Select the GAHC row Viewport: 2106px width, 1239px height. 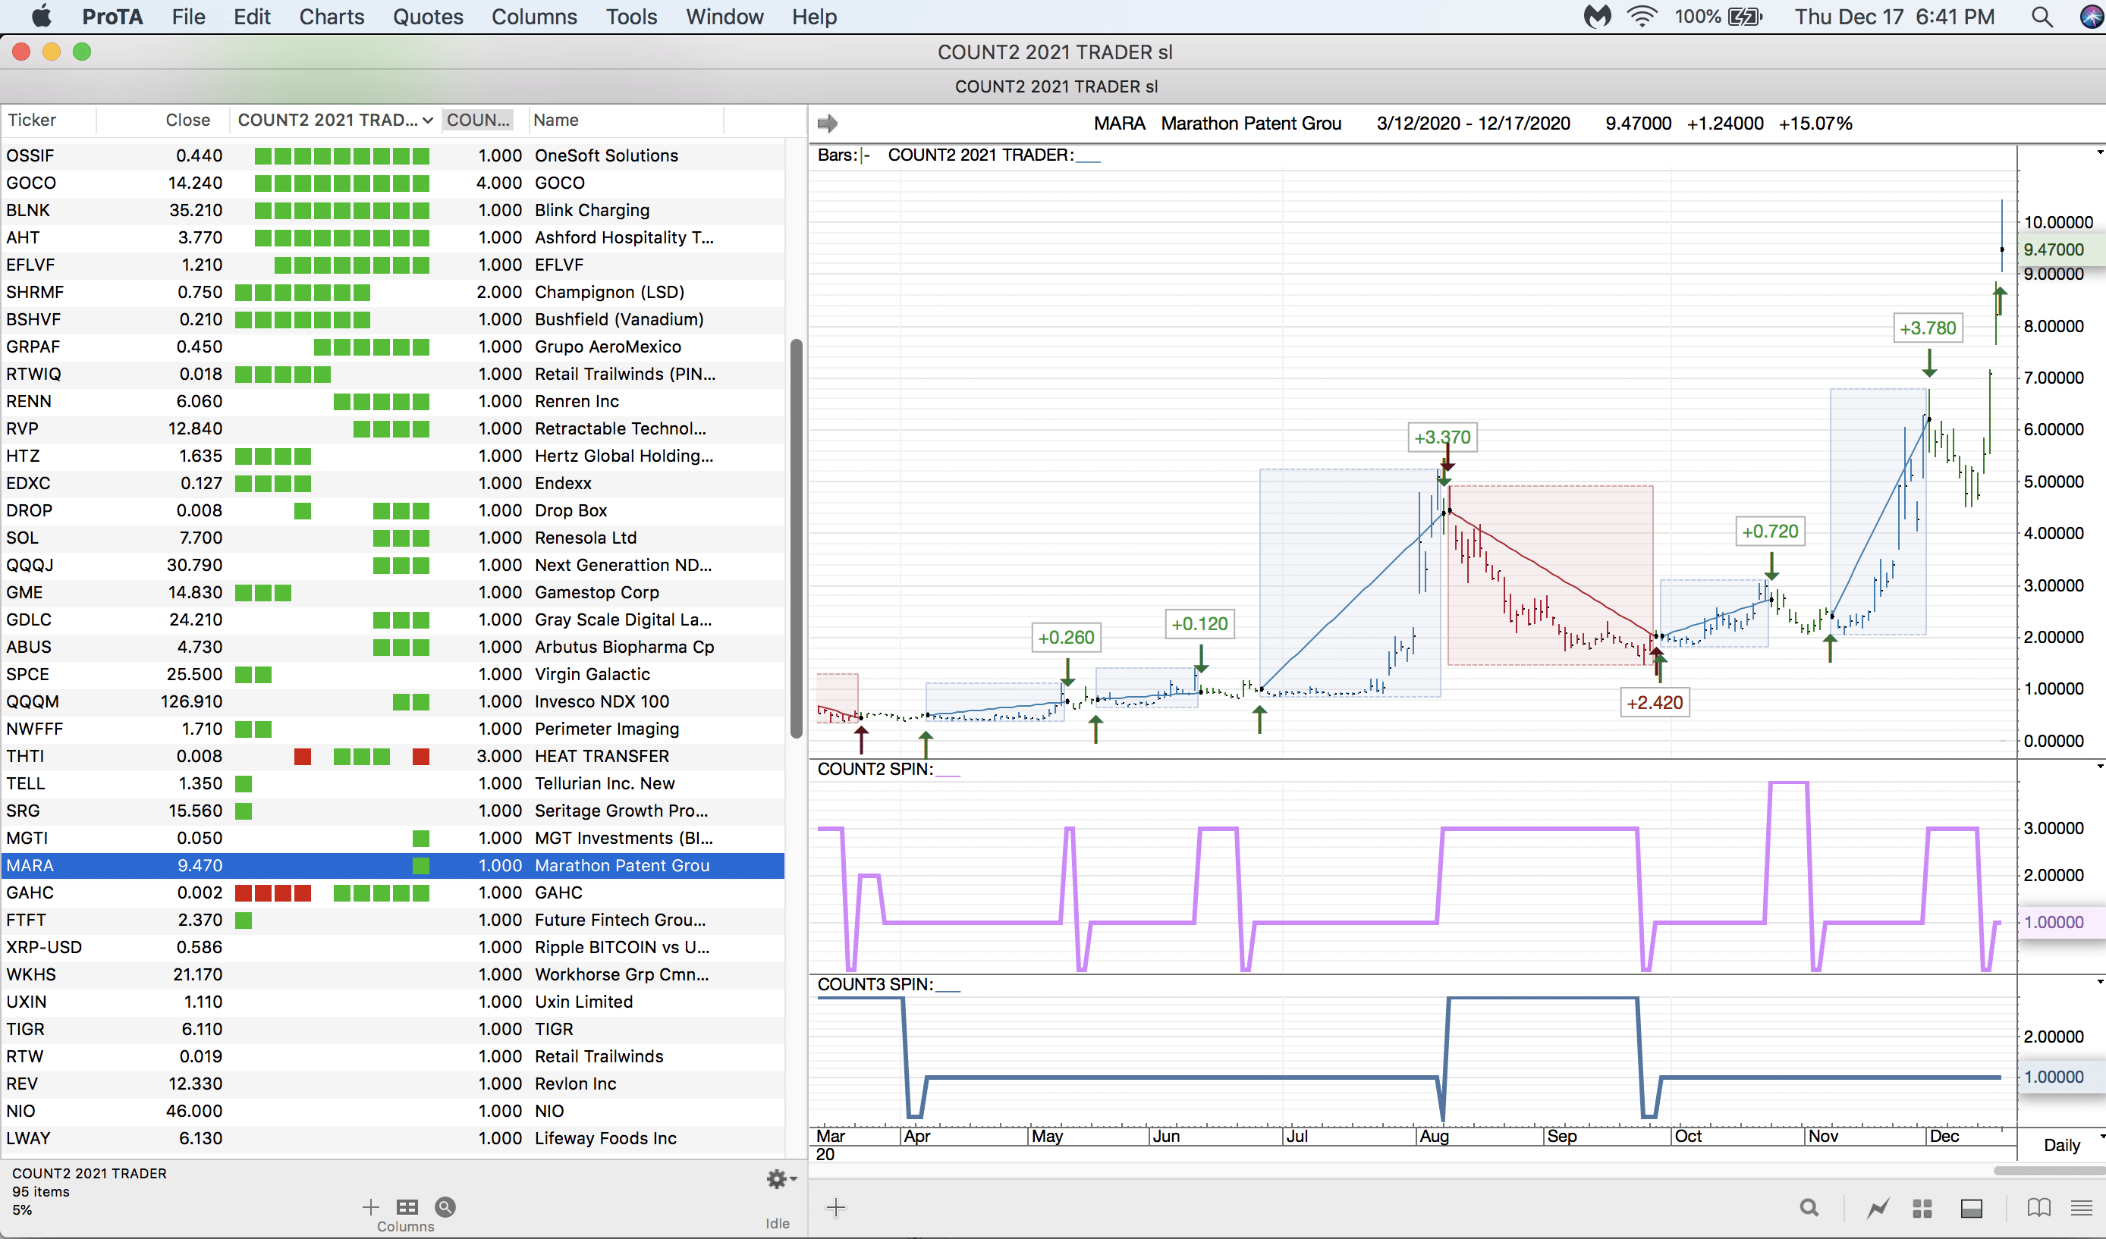pyautogui.click(x=393, y=893)
